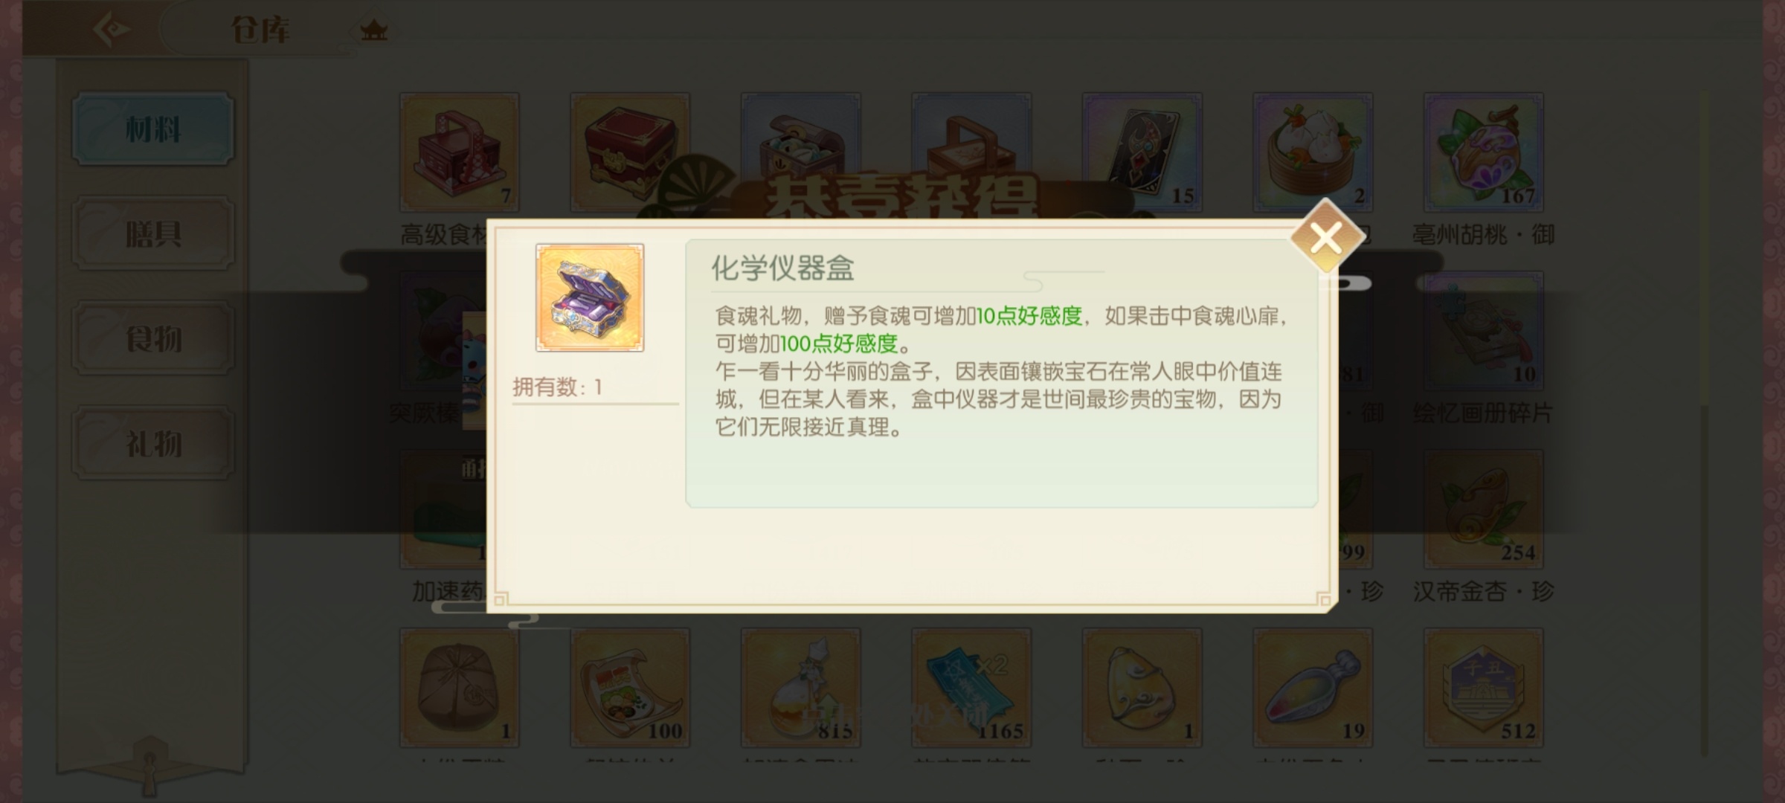This screenshot has width=1785, height=803.
Task: Select the 汉帝金杏·珍 item with 254
Action: 1483,509
